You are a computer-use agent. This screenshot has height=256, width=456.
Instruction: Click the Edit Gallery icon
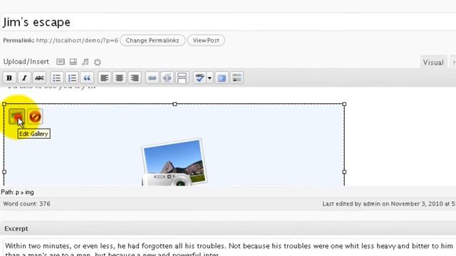click(16, 117)
